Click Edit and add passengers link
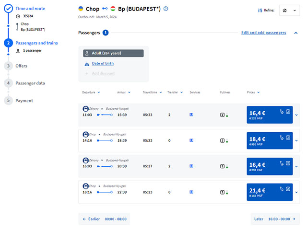The image size is (307, 232). point(263,33)
